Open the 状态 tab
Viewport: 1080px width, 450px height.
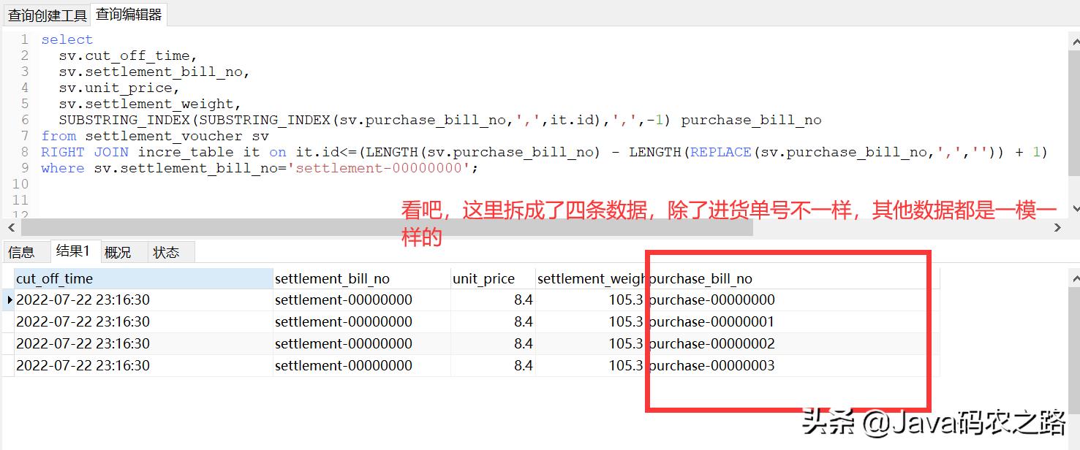[168, 252]
